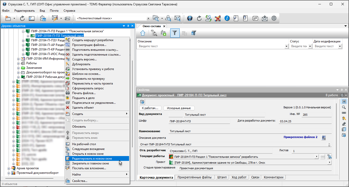Click the globe icon in the main toolbar
Screen dimensions: 349x187
[274, 18]
